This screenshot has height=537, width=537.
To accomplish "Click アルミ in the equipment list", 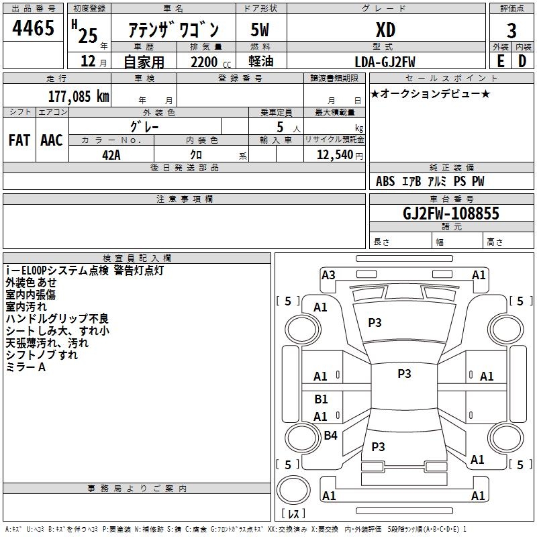I will coord(438,181).
